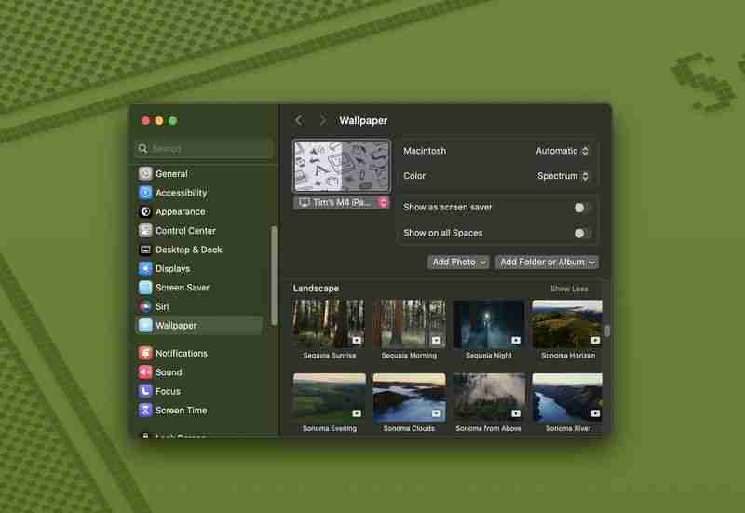Go back with the left chevron
Image resolution: width=745 pixels, height=513 pixels.
[x=299, y=120]
